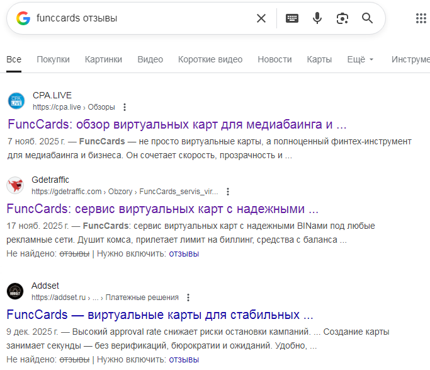Click the CPA.LIVE site favicon
Viewport: 430px width, 370px height.
[x=16, y=101]
